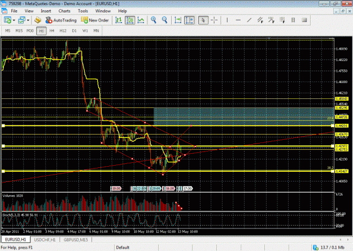The height and width of the screenshot is (251, 353).
Task: Open the New Chart icon
Action: (7, 20)
